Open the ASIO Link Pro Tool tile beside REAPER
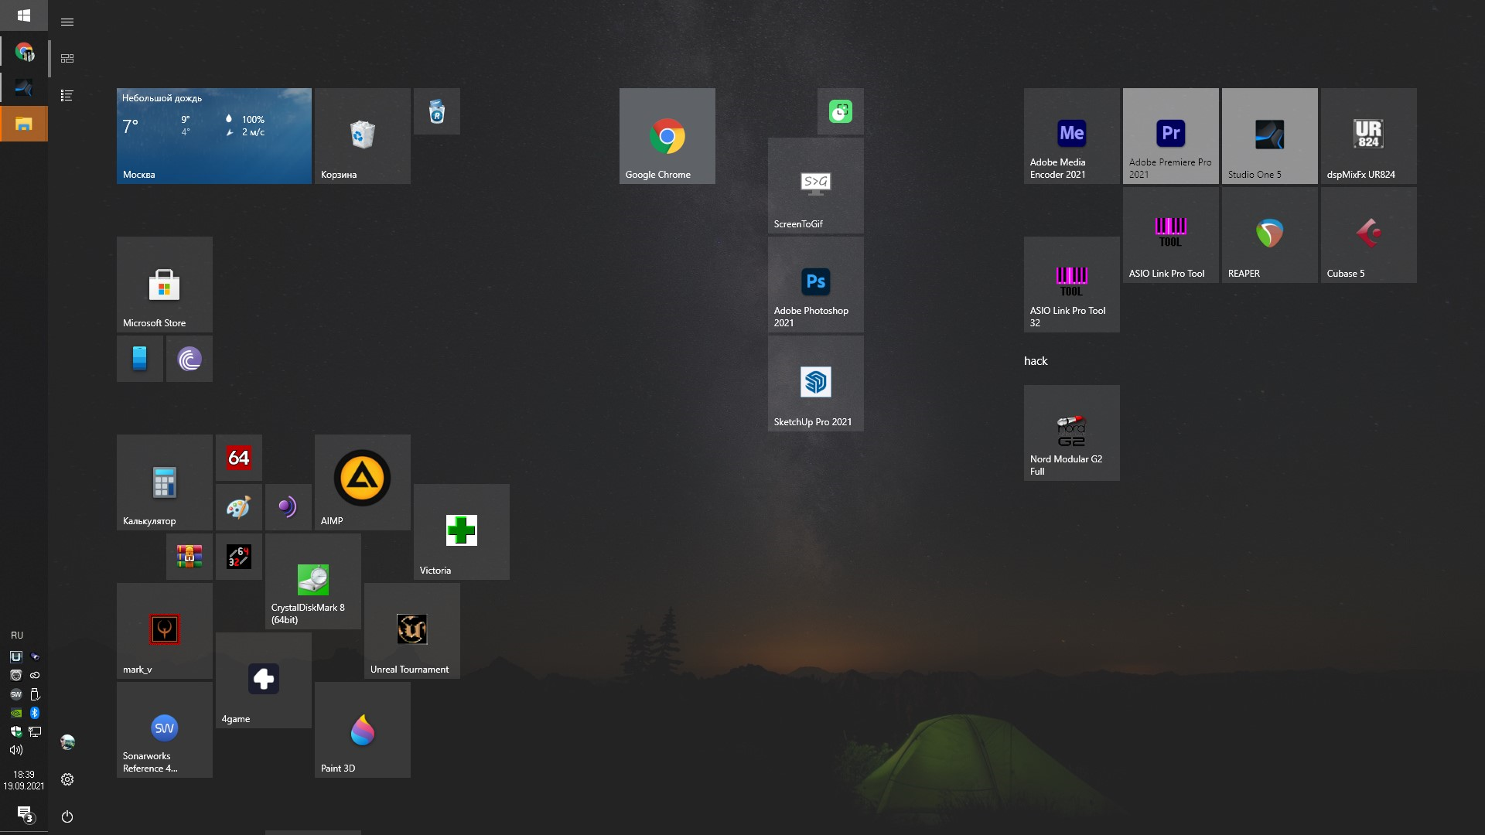Image resolution: width=1485 pixels, height=835 pixels. (1170, 235)
